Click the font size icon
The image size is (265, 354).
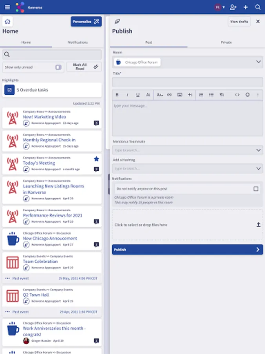click(x=148, y=95)
